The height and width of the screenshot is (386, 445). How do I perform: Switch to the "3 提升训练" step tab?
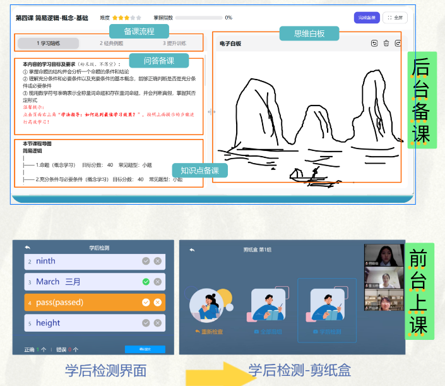pyautogui.click(x=174, y=43)
